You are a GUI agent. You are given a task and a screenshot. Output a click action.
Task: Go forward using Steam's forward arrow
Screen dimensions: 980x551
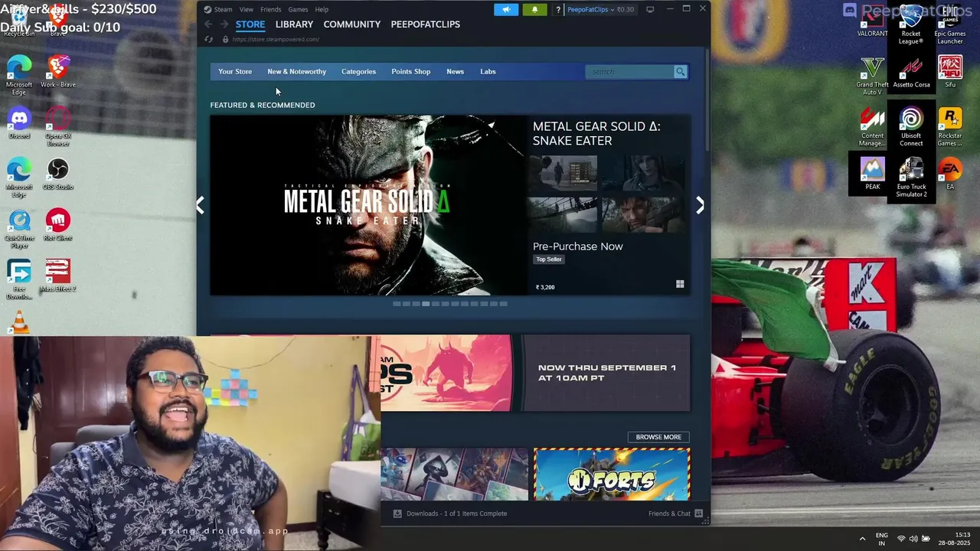point(224,24)
